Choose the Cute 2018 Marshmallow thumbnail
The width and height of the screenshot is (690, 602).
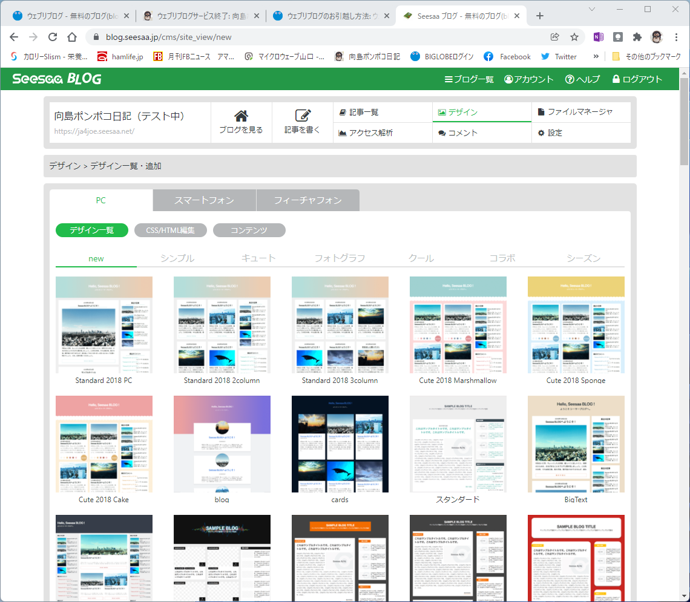point(458,324)
